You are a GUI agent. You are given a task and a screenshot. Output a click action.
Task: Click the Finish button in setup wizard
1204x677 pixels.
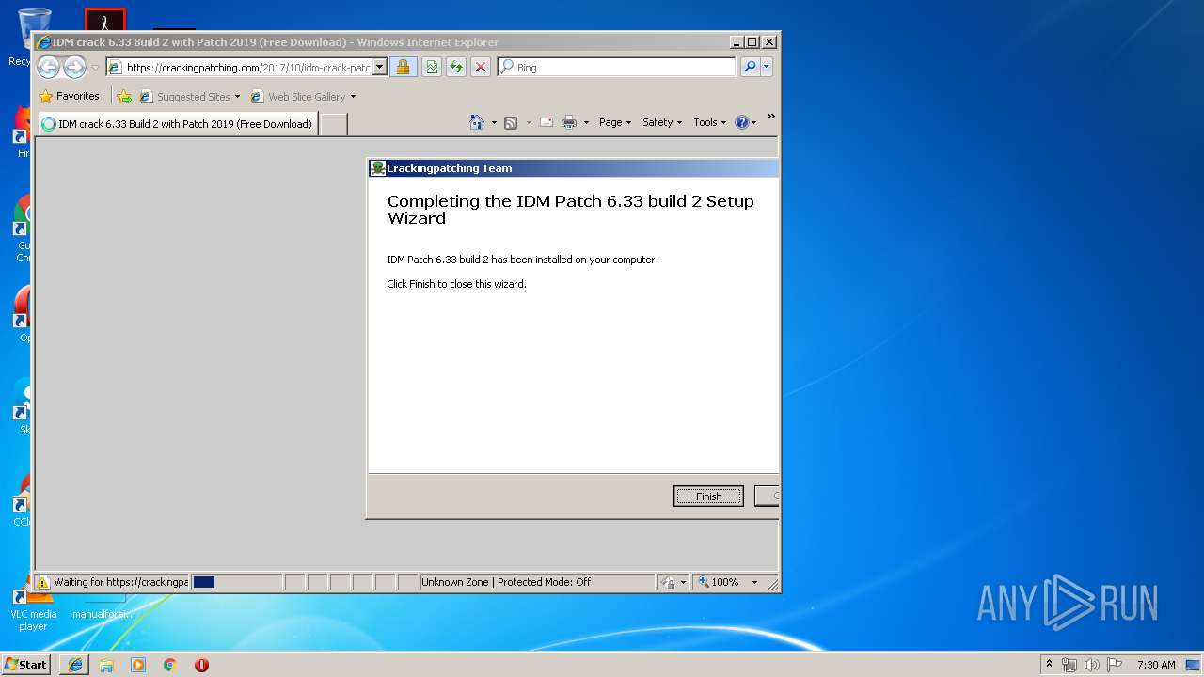click(x=708, y=496)
